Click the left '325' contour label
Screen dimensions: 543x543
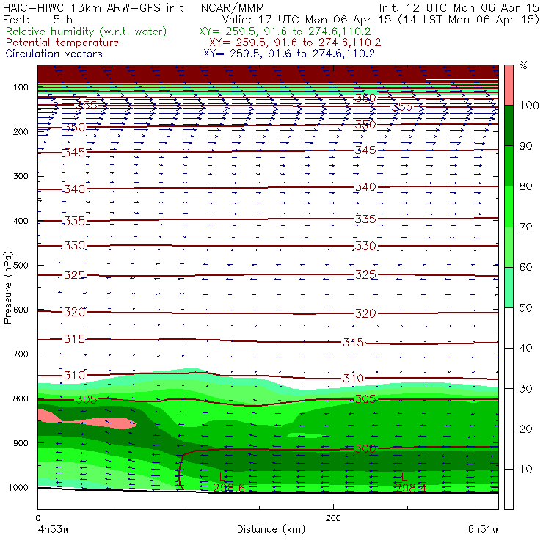click(x=74, y=275)
